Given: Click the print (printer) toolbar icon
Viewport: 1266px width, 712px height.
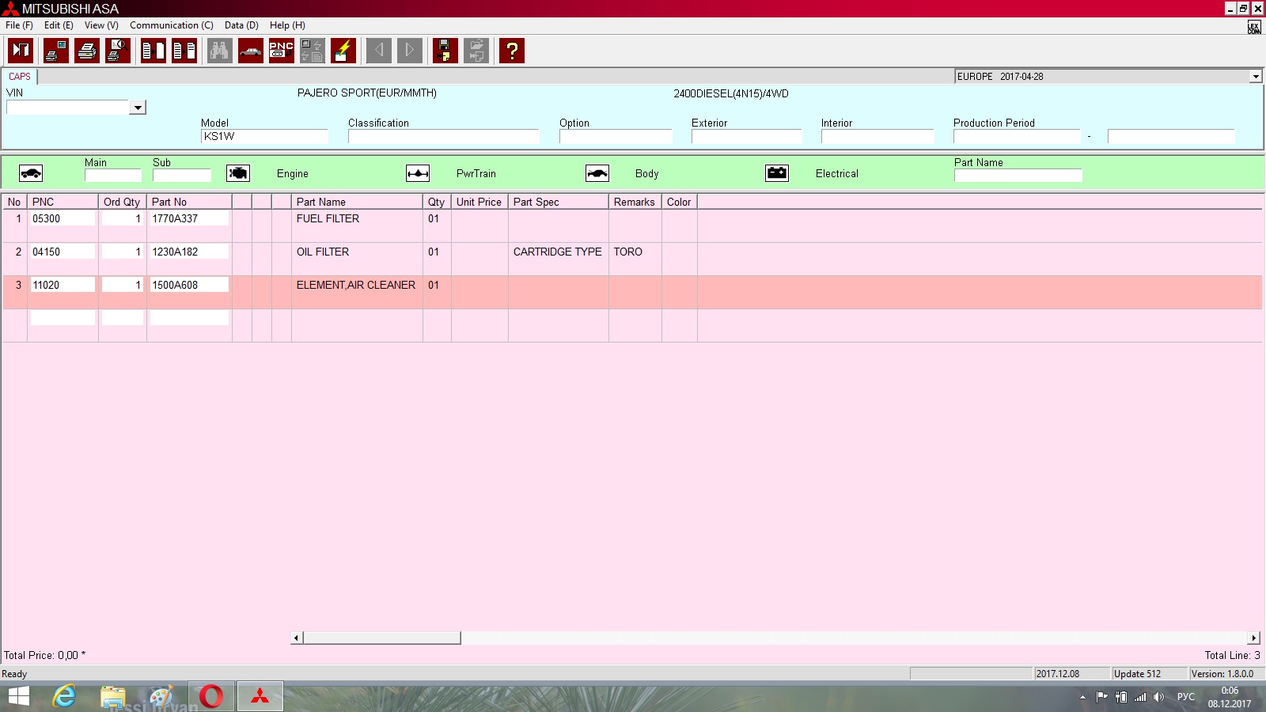Looking at the screenshot, I should pyautogui.click(x=87, y=51).
